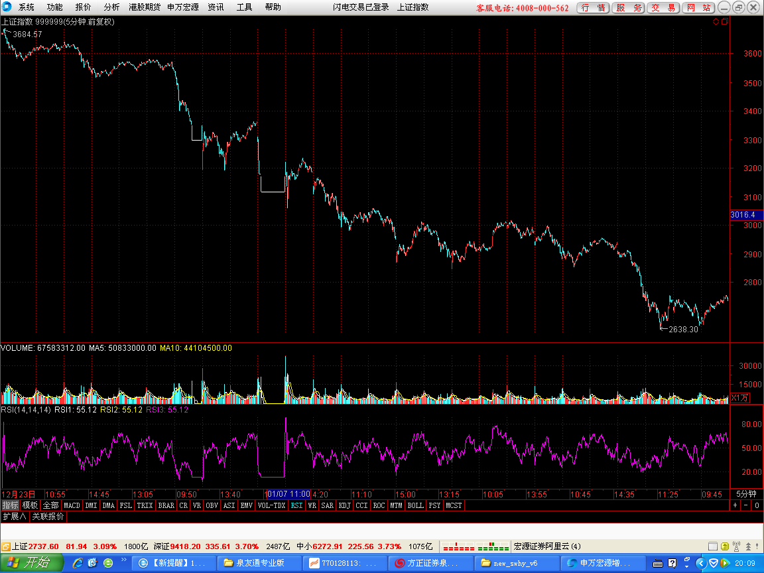Select the 全部 indicator filter tab
This screenshot has height=573, width=764.
(x=50, y=505)
